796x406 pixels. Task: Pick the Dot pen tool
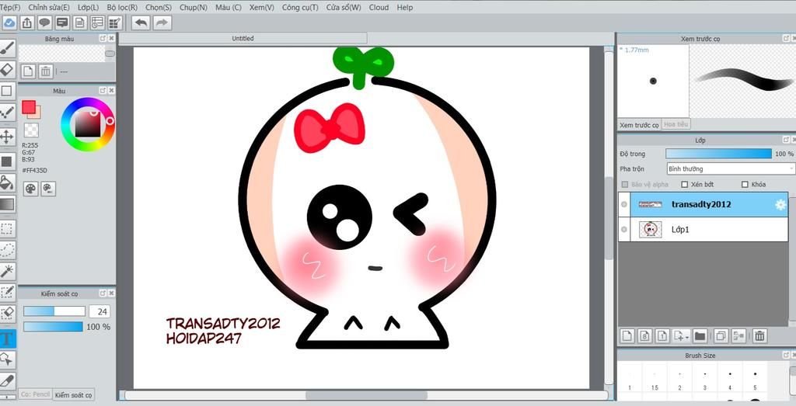click(6, 113)
